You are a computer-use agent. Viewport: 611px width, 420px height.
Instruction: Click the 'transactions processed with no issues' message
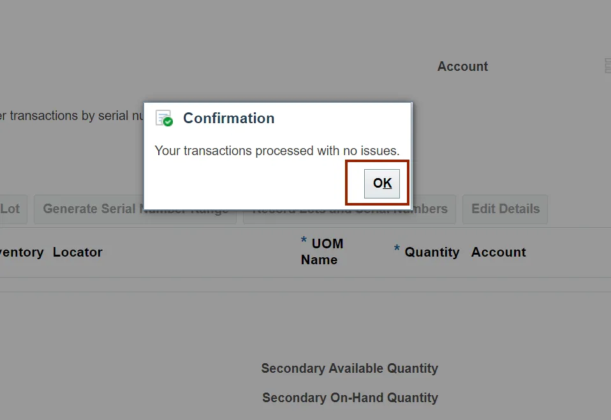pos(277,151)
